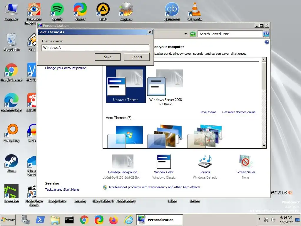This screenshot has height=226, width=301.
Task: Open Taskbar and Start Menu link
Action: coord(62,190)
